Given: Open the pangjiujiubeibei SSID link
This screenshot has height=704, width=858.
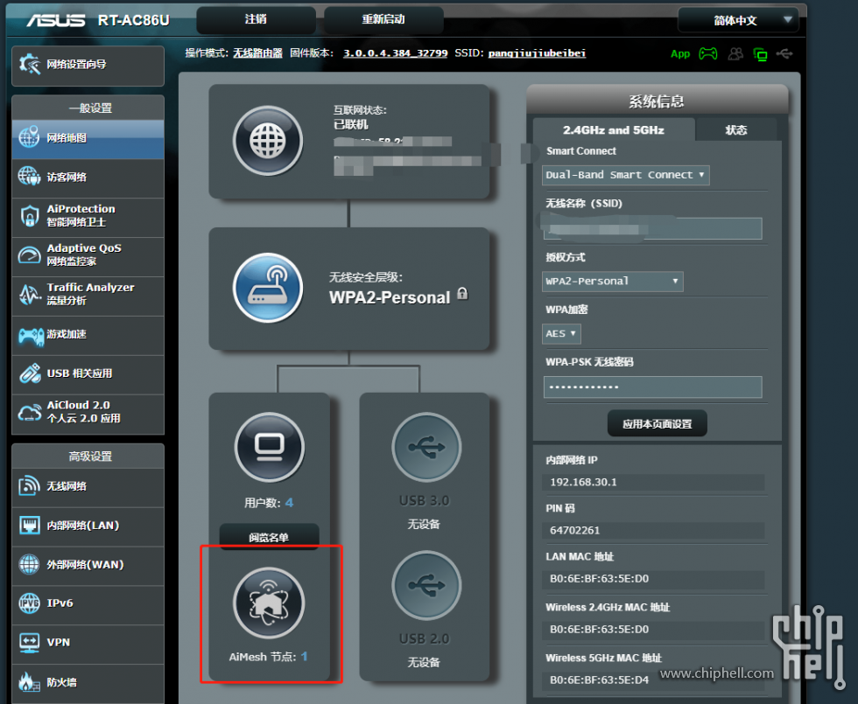Looking at the screenshot, I should [x=537, y=53].
